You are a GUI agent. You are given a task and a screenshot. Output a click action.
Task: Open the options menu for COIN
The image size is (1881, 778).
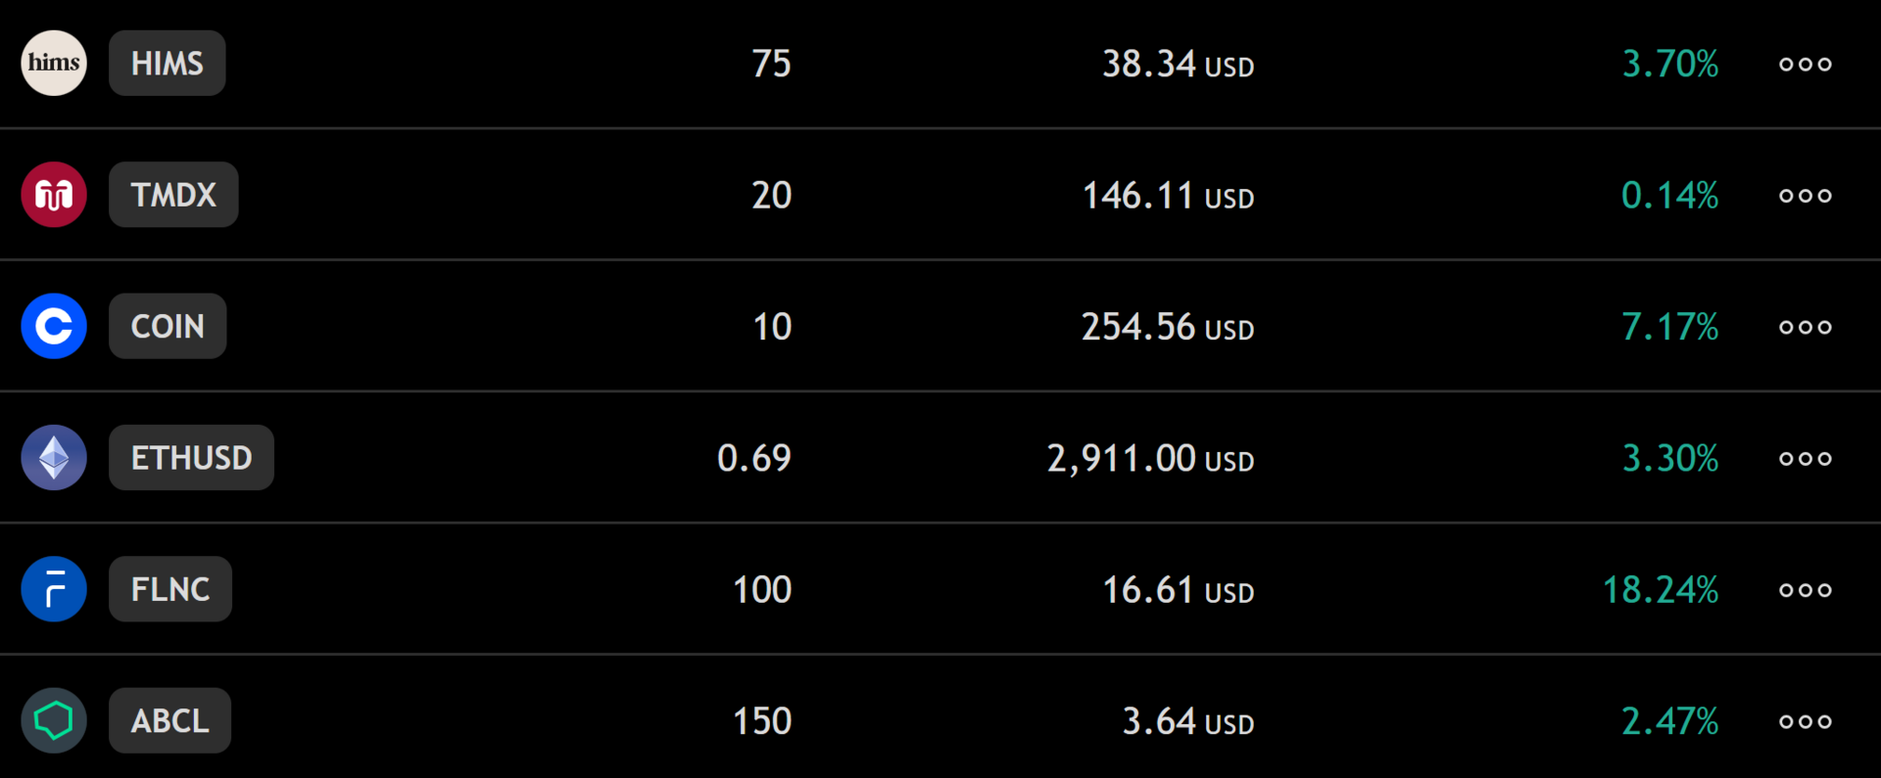click(1805, 326)
